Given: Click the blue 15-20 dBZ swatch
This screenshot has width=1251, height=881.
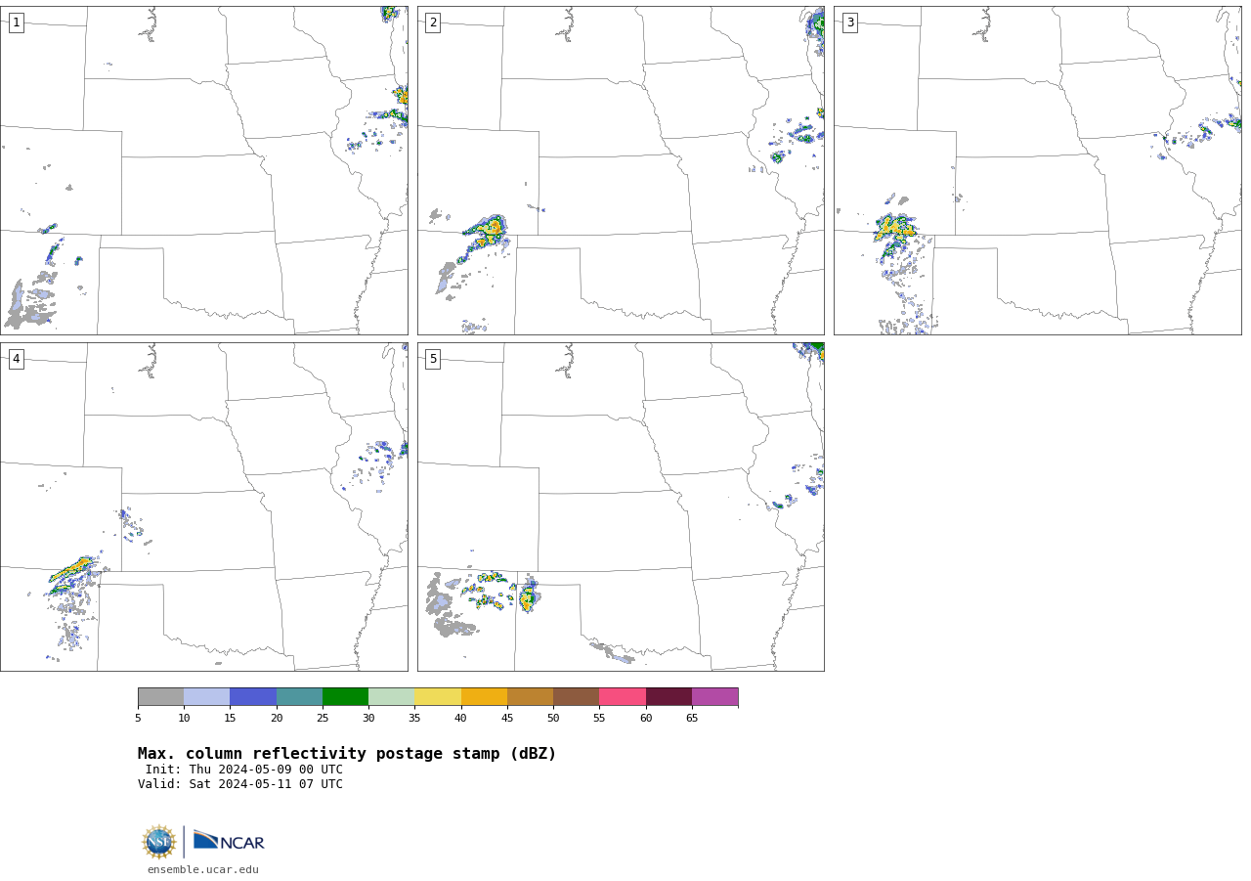Looking at the screenshot, I should (253, 696).
